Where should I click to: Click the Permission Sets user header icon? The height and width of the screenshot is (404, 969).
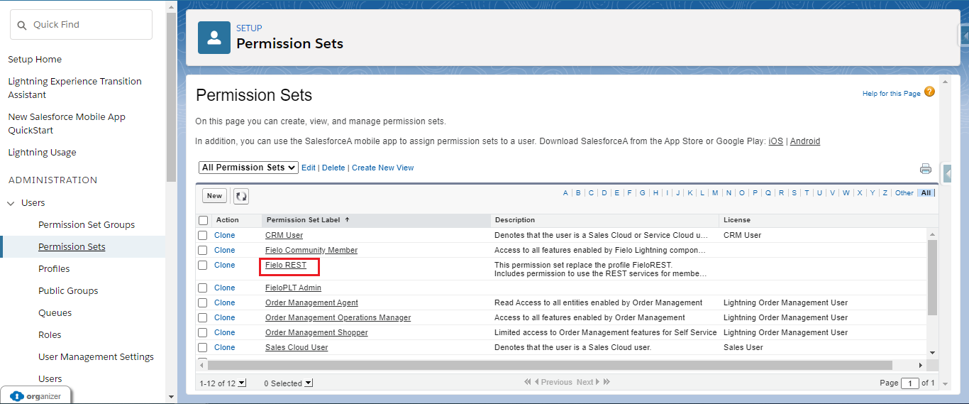(x=214, y=38)
